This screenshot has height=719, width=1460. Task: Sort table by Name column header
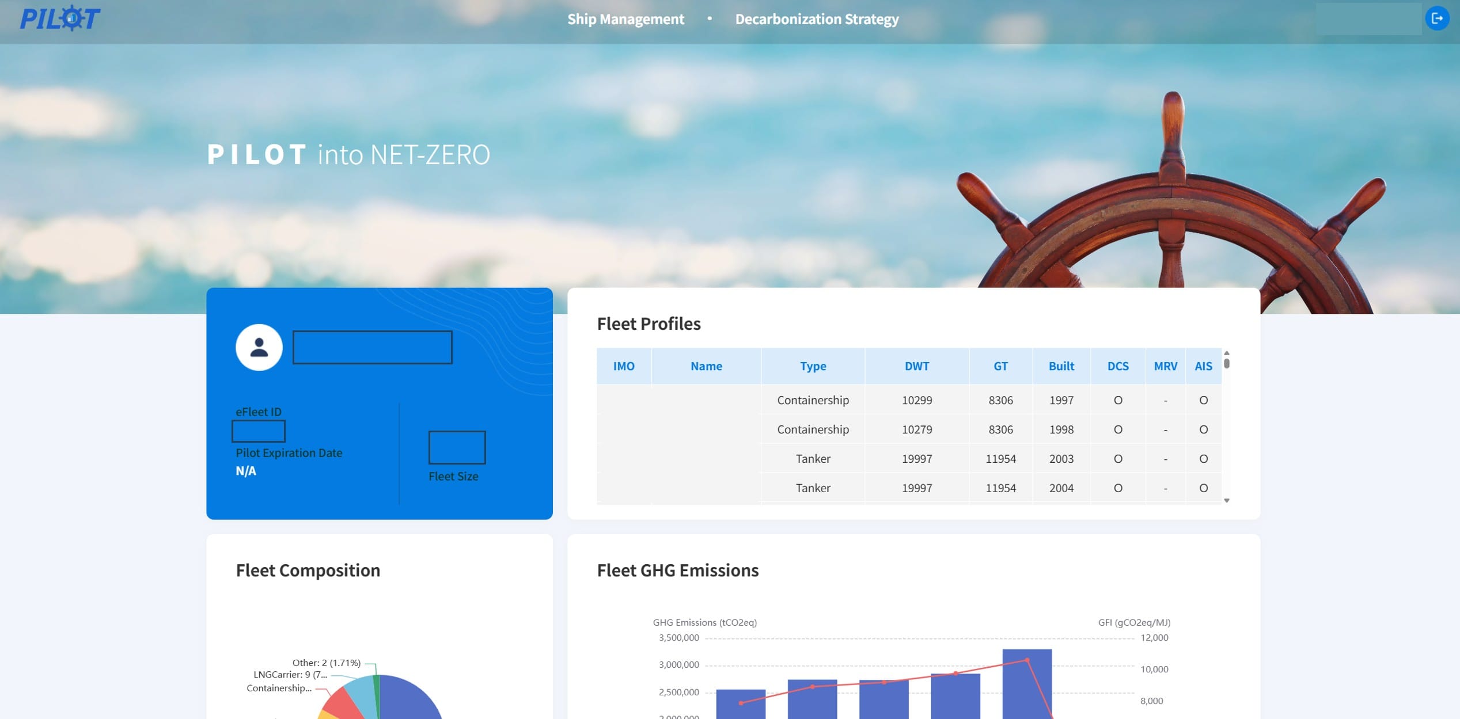coord(706,366)
